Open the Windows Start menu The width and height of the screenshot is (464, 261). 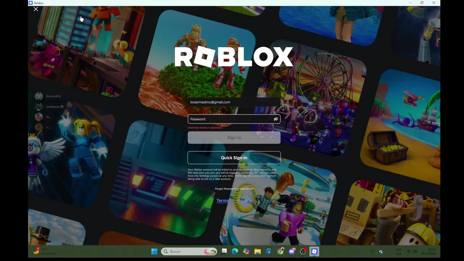pyautogui.click(x=154, y=251)
